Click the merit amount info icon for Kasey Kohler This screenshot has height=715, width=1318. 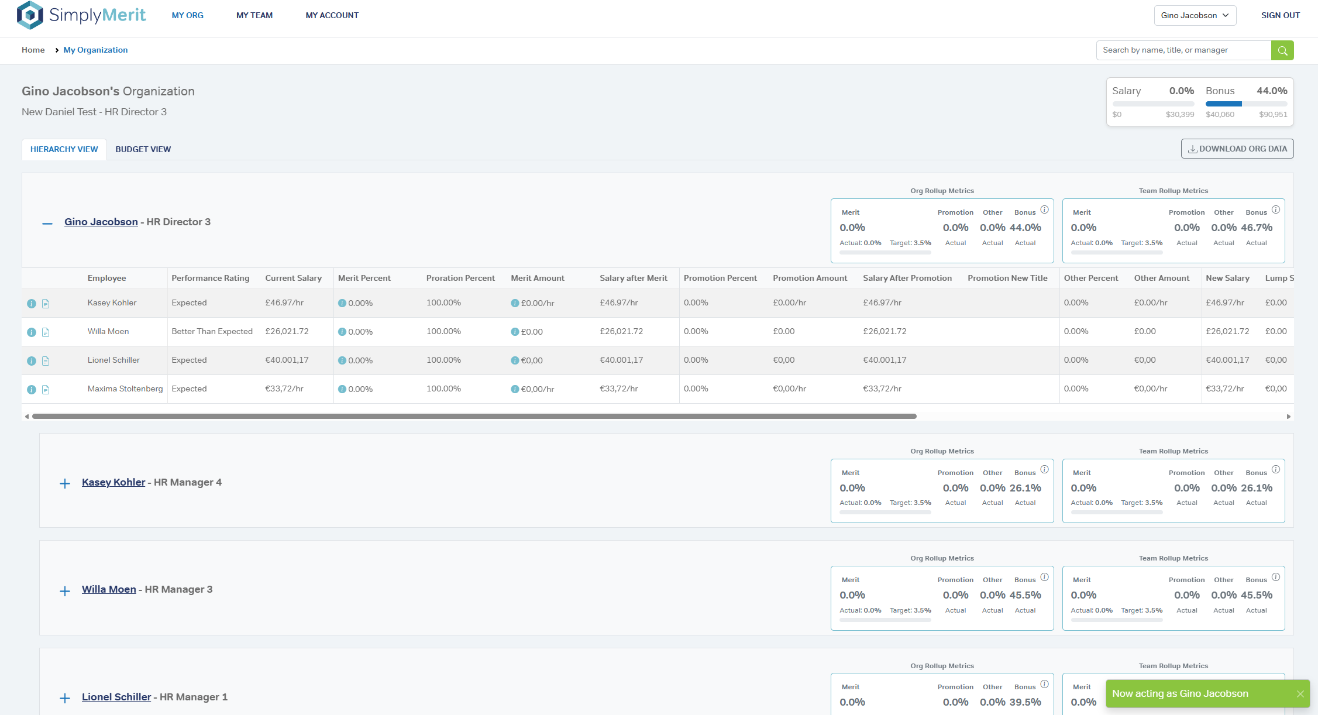(x=515, y=303)
